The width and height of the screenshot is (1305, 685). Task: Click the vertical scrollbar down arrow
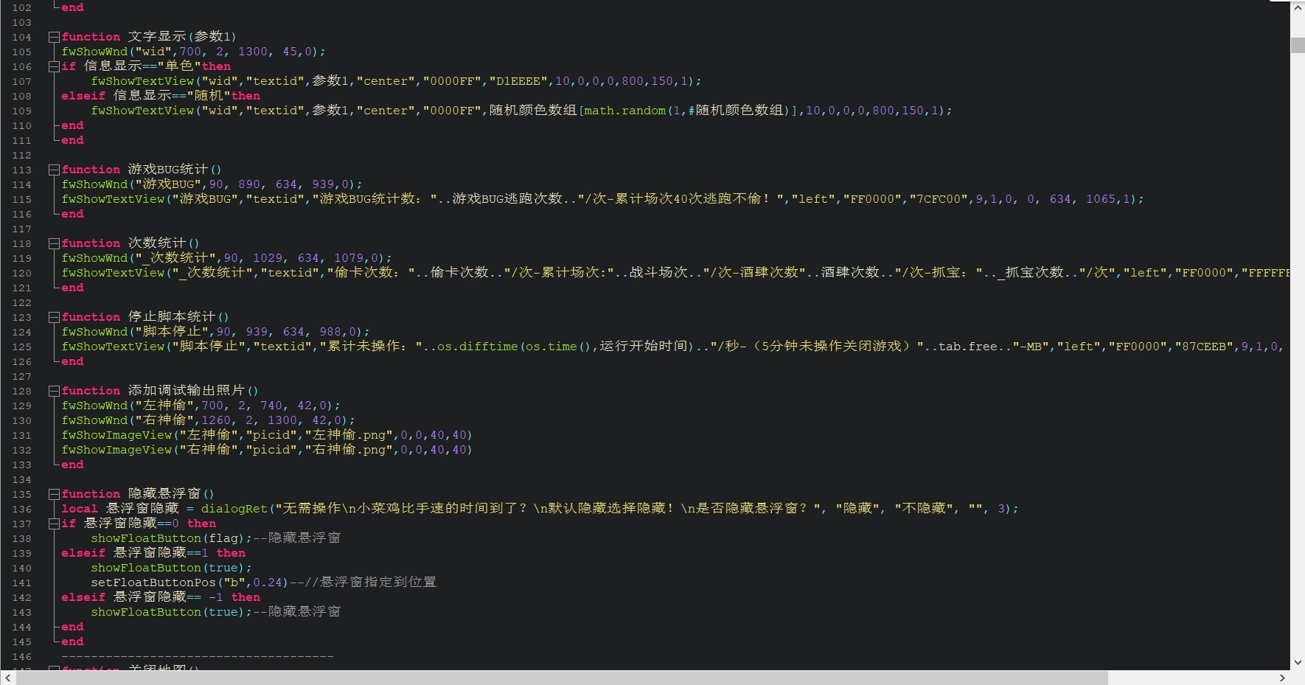coord(1298,662)
